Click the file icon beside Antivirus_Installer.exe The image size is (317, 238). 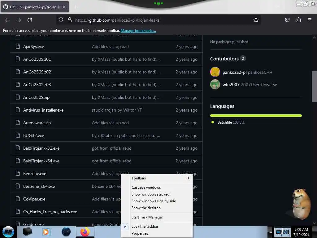point(18,110)
